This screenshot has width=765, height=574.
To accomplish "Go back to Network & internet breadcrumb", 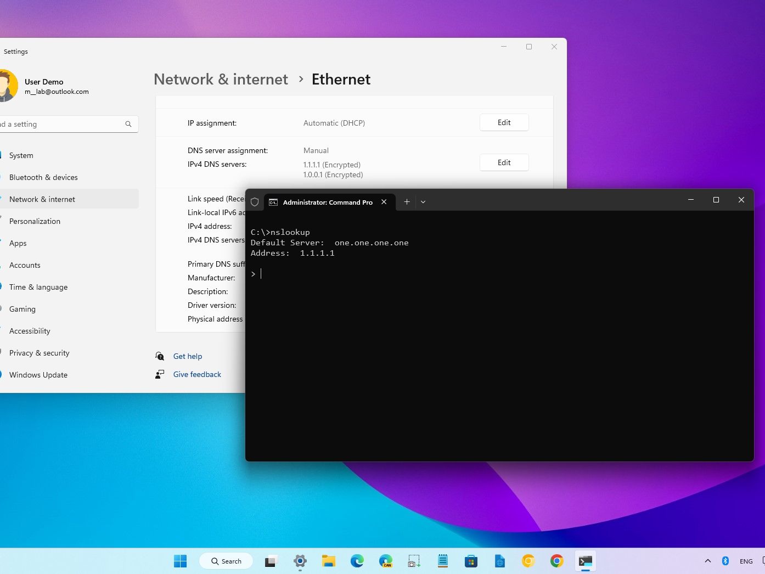I will click(x=221, y=79).
